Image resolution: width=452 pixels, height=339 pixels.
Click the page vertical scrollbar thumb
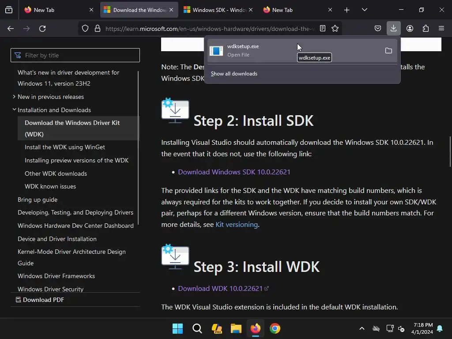pyautogui.click(x=450, y=152)
